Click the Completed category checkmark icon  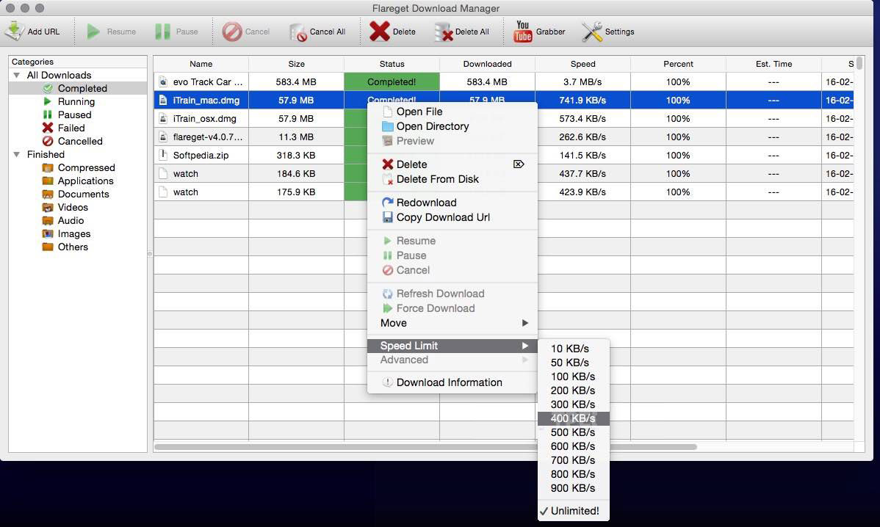[x=48, y=88]
